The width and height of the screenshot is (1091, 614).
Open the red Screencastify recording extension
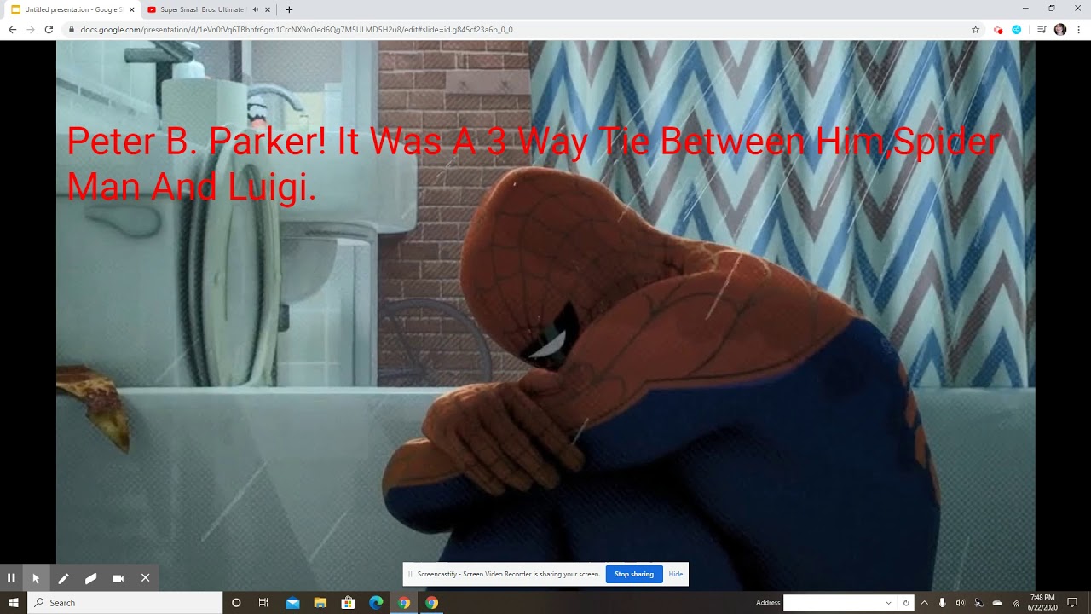[x=998, y=29]
